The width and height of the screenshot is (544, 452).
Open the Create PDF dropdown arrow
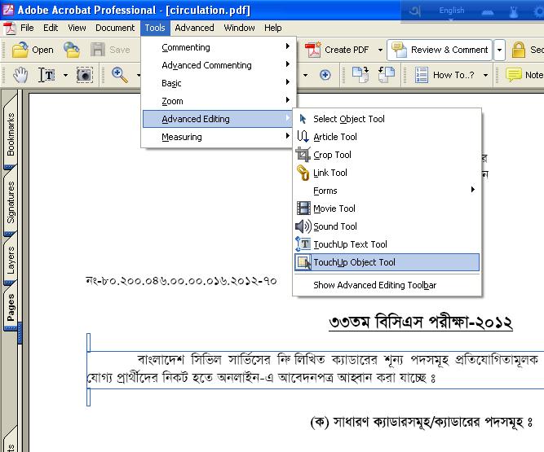[380, 50]
